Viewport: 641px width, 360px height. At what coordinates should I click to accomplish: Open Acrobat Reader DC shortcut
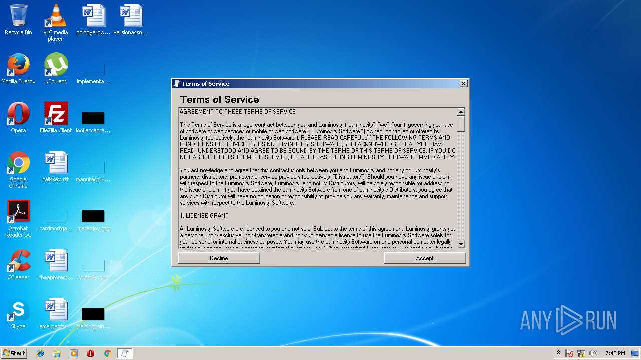[x=18, y=219]
